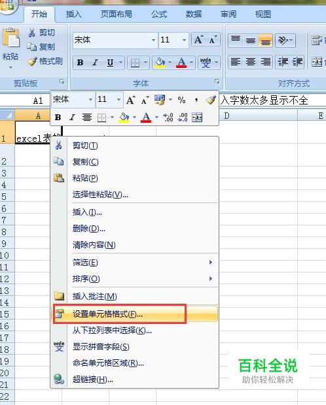Select bottom align in ribbon alignment group
This screenshot has width=326, height=405.
point(265,40)
